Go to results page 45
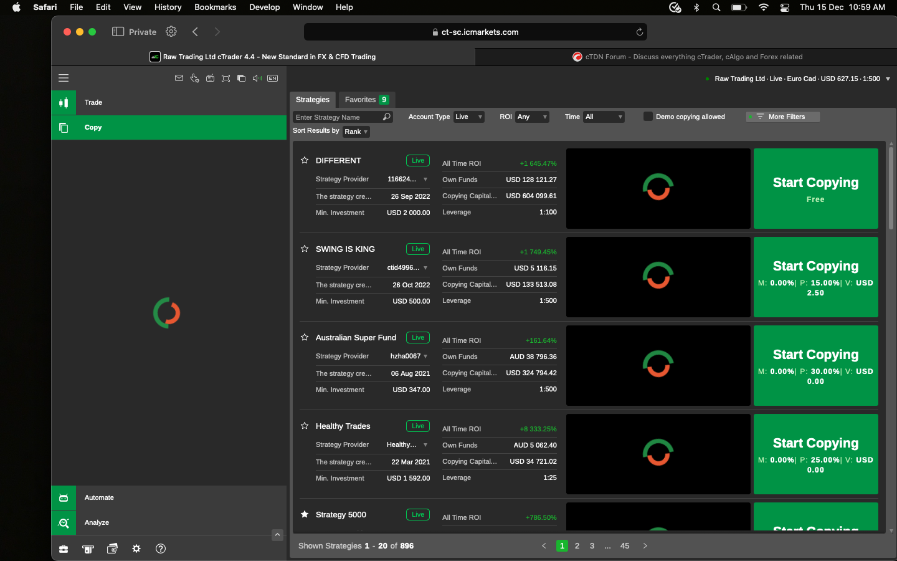 tap(625, 546)
